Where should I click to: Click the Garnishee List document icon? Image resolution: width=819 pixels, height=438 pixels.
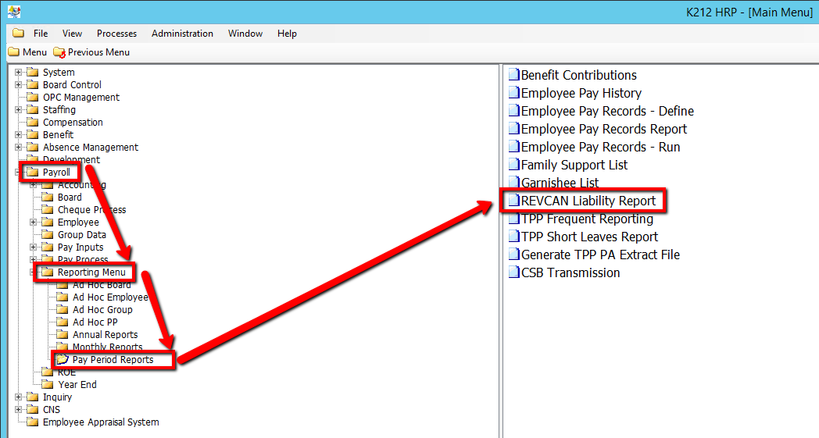(x=513, y=183)
